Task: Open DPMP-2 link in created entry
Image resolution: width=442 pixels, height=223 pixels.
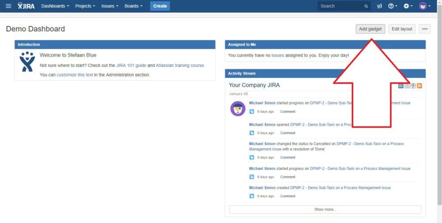Action: point(340,188)
